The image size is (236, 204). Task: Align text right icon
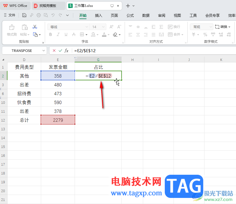tap(146, 35)
